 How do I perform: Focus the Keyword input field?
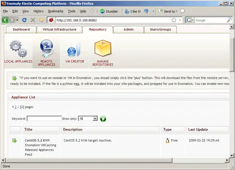pyautogui.click(x=44, y=118)
